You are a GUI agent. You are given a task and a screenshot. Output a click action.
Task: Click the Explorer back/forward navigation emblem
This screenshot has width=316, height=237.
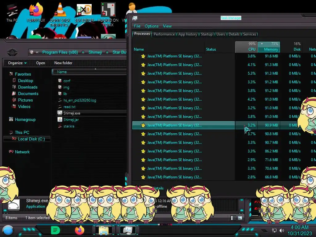[x=12, y=52]
